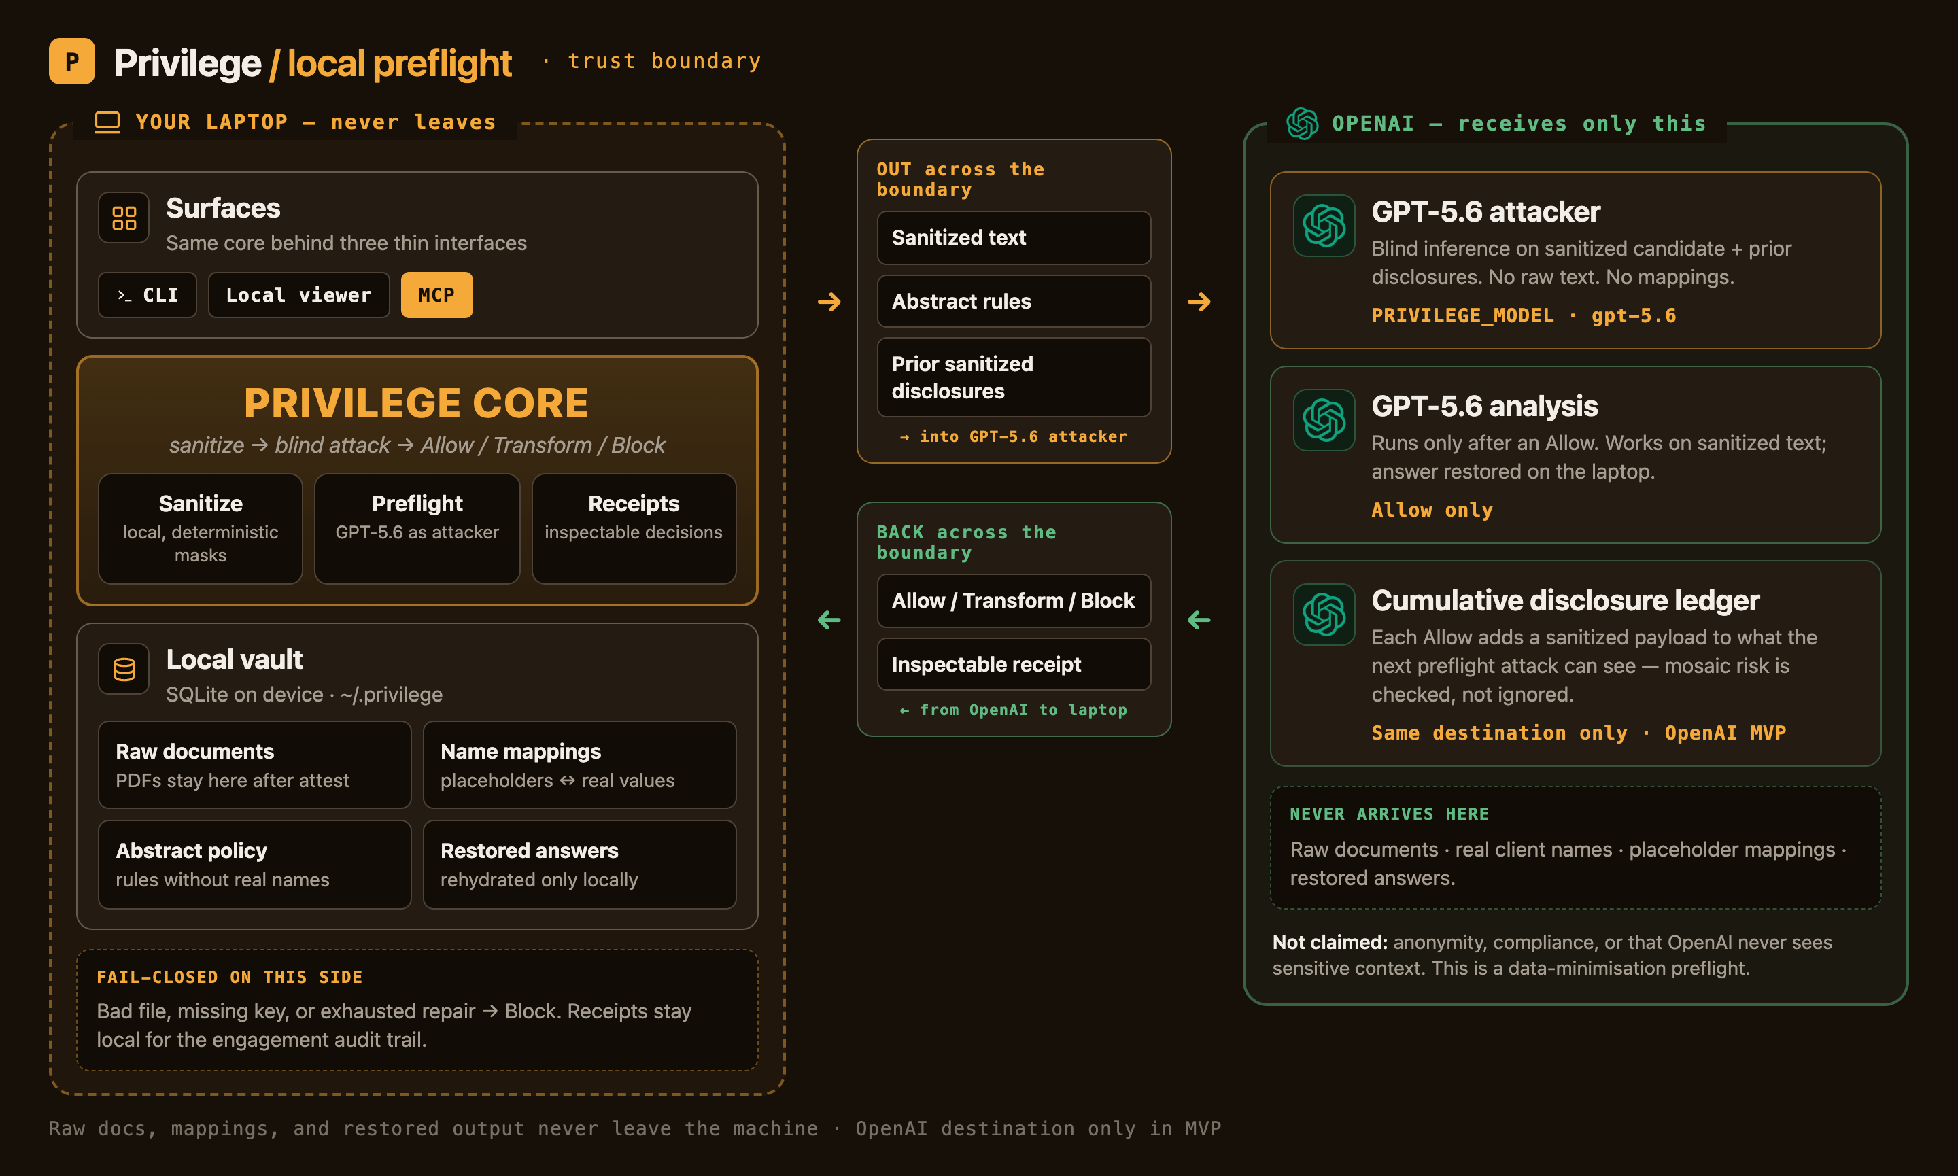The width and height of the screenshot is (1958, 1176).
Task: Click the Cumulative disclosure ledger OpenAI icon
Action: (1324, 614)
